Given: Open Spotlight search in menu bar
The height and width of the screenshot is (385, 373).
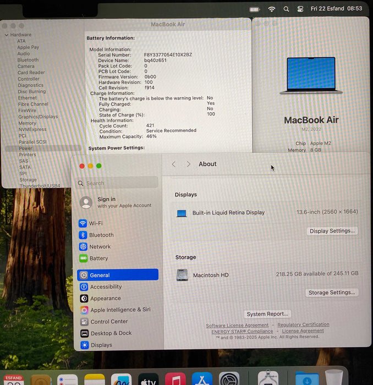Looking at the screenshot, I should coord(286,9).
